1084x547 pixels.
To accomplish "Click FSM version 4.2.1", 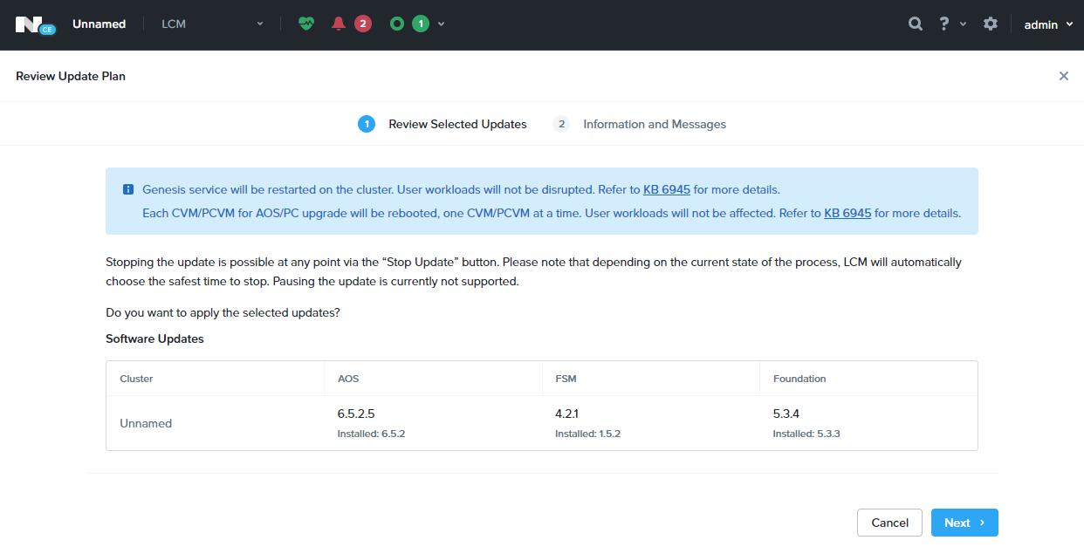I will click(x=567, y=414).
